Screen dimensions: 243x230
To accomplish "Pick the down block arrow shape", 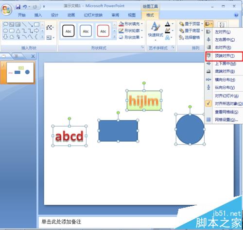I will (5, 37).
